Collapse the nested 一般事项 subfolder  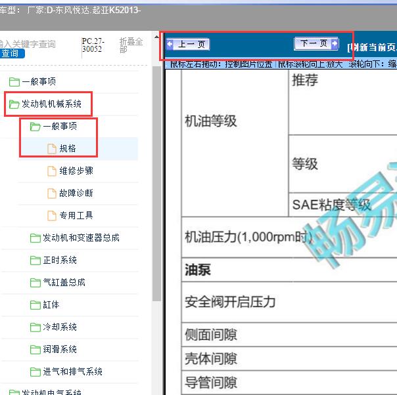[x=60, y=126]
